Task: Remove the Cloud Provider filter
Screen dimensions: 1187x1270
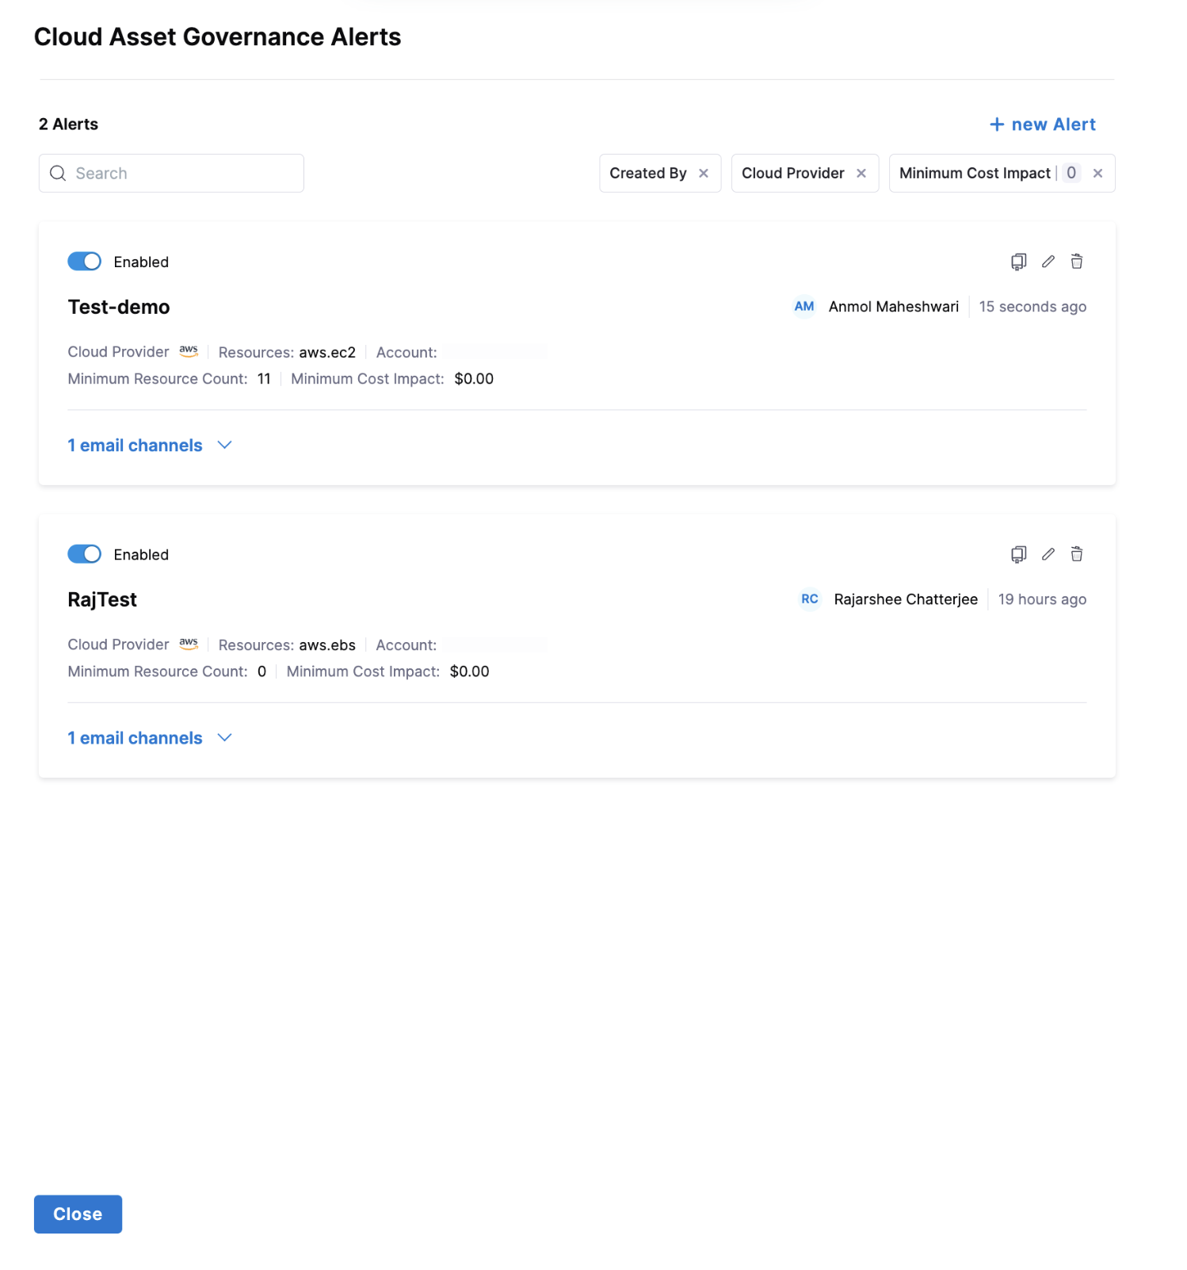Action: (861, 174)
